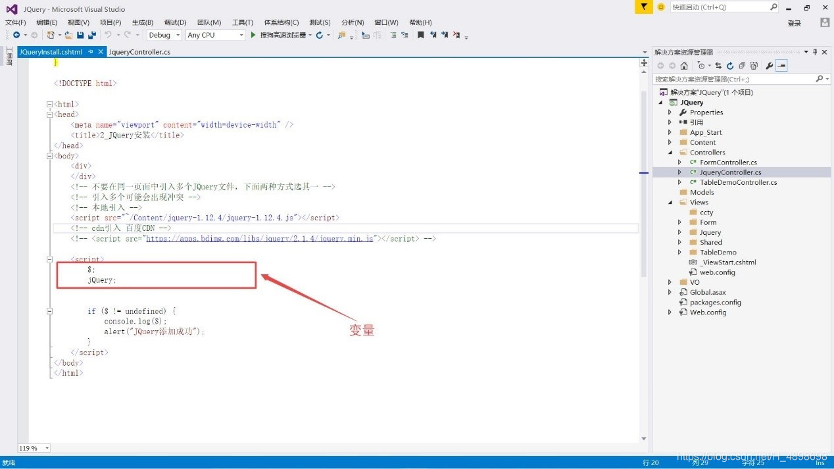The image size is (834, 469).
Task: Click the user account avatar icon
Action: coord(825,22)
